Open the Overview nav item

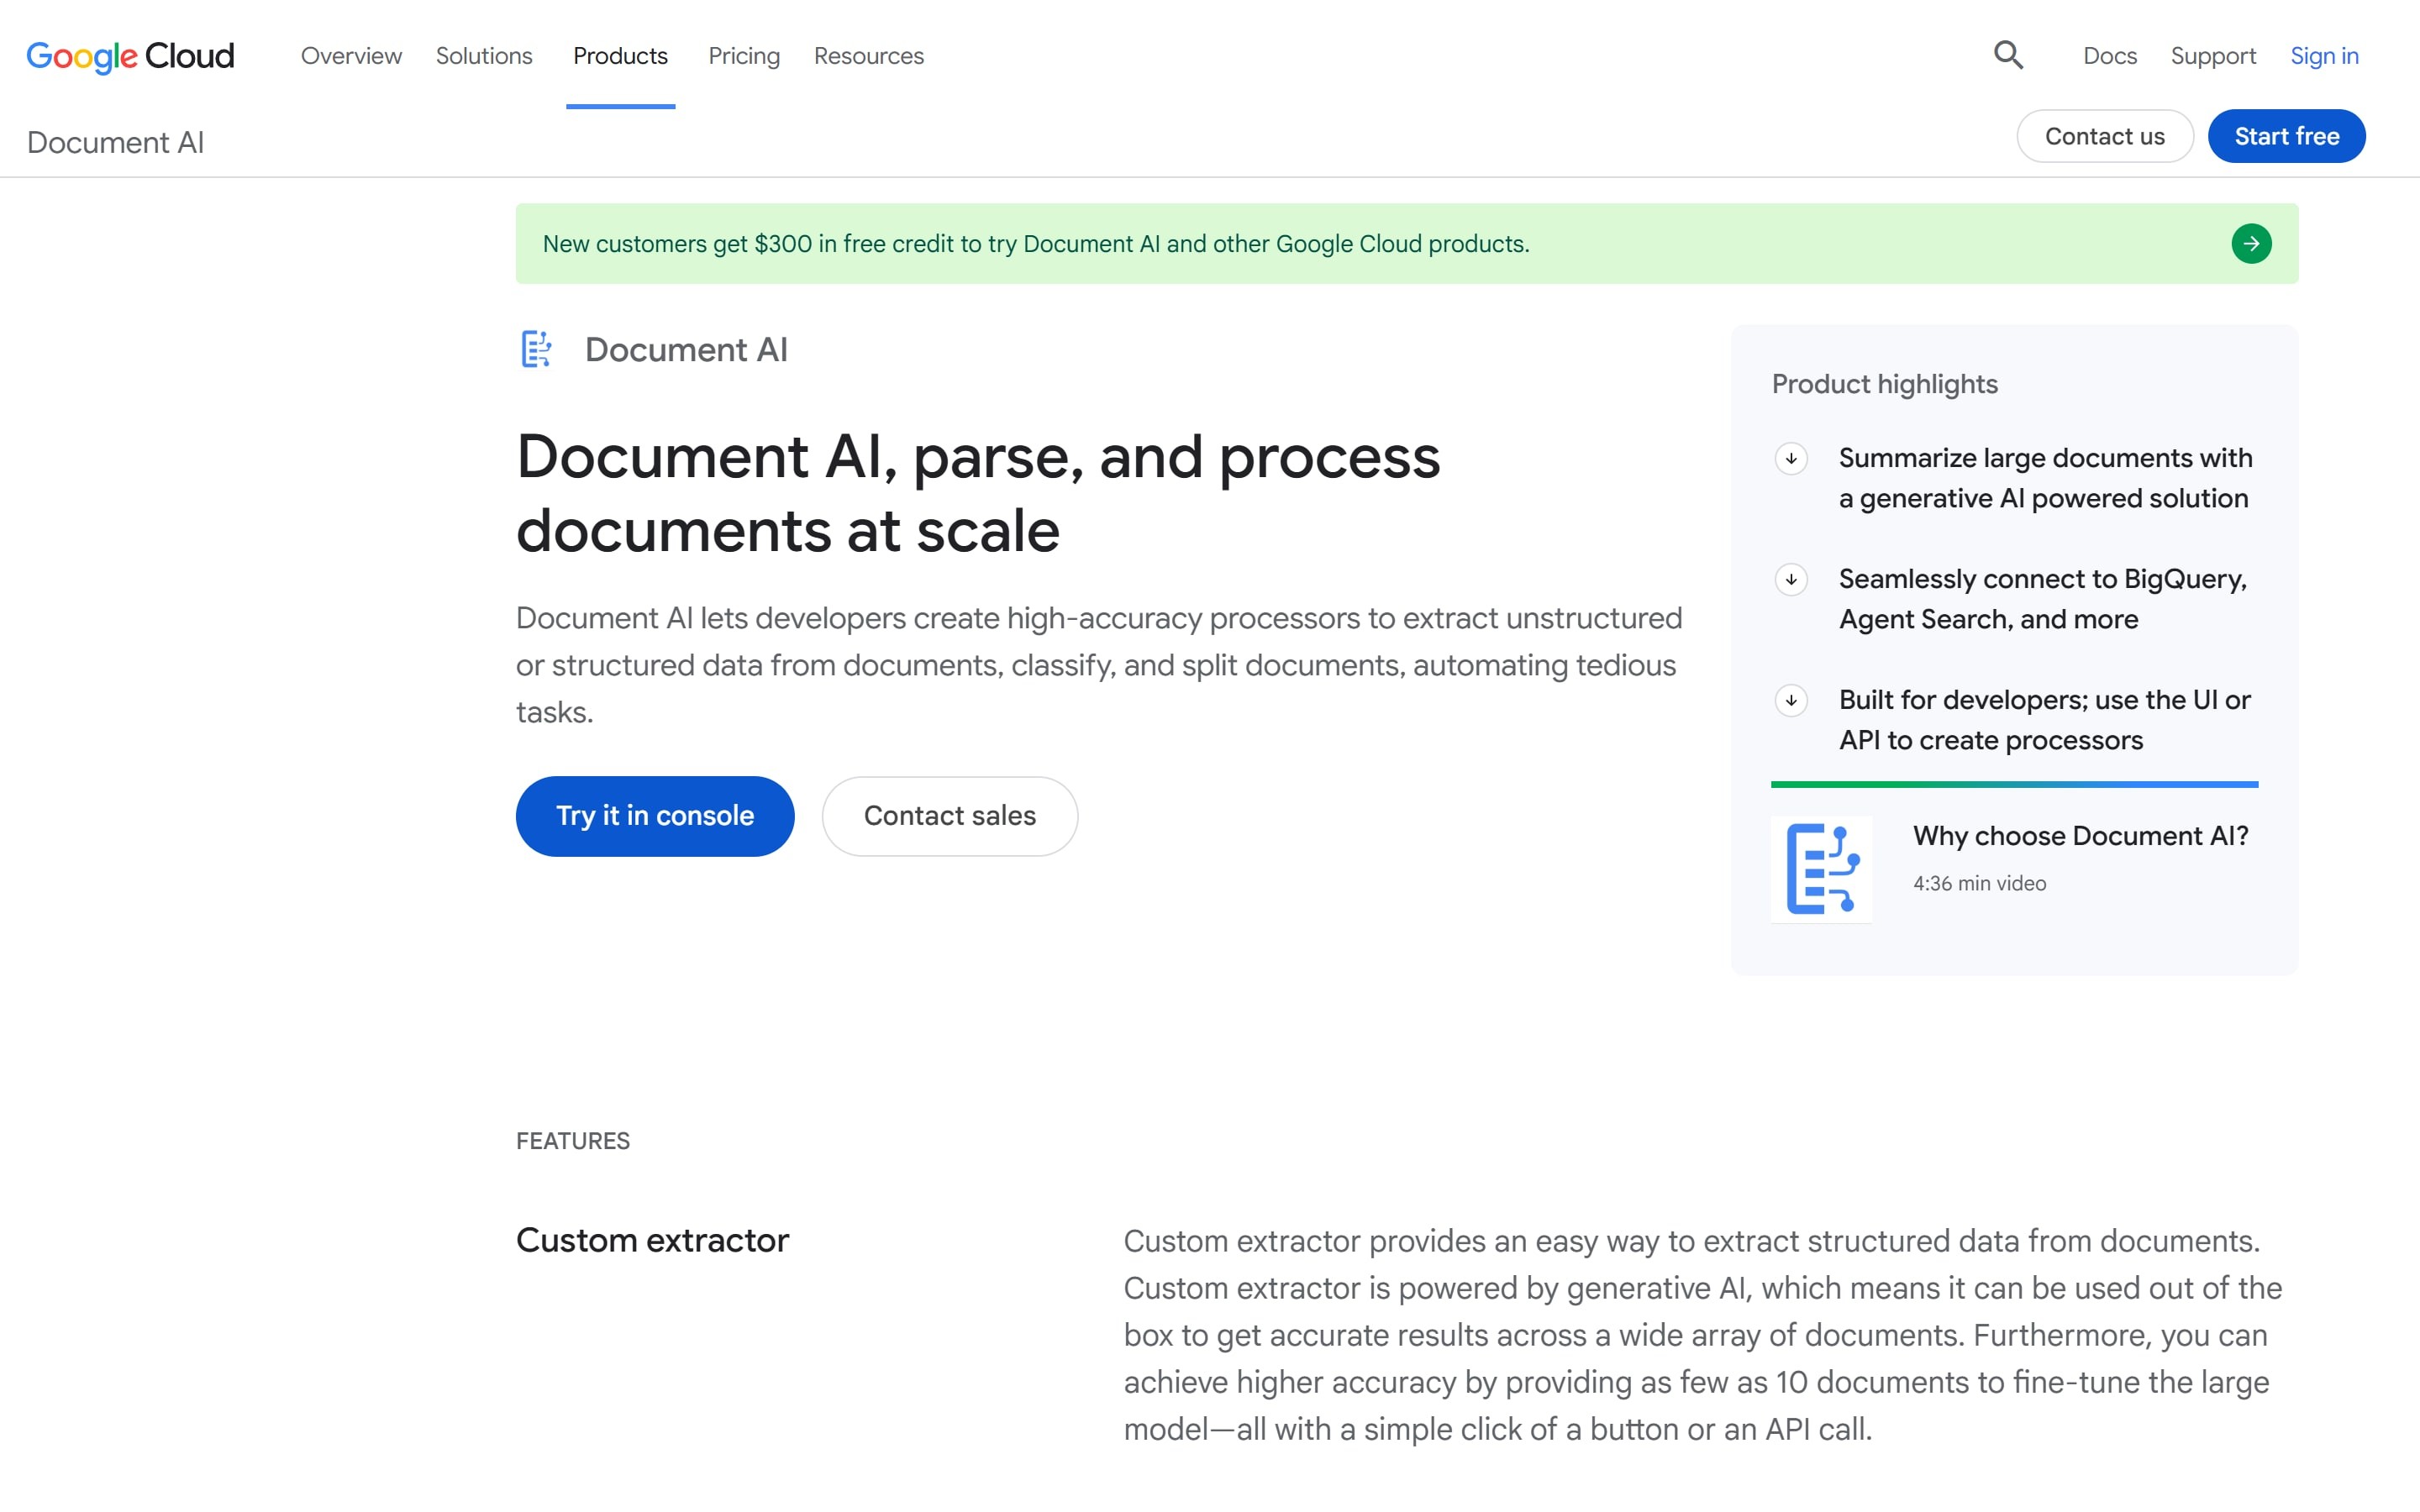(x=351, y=56)
